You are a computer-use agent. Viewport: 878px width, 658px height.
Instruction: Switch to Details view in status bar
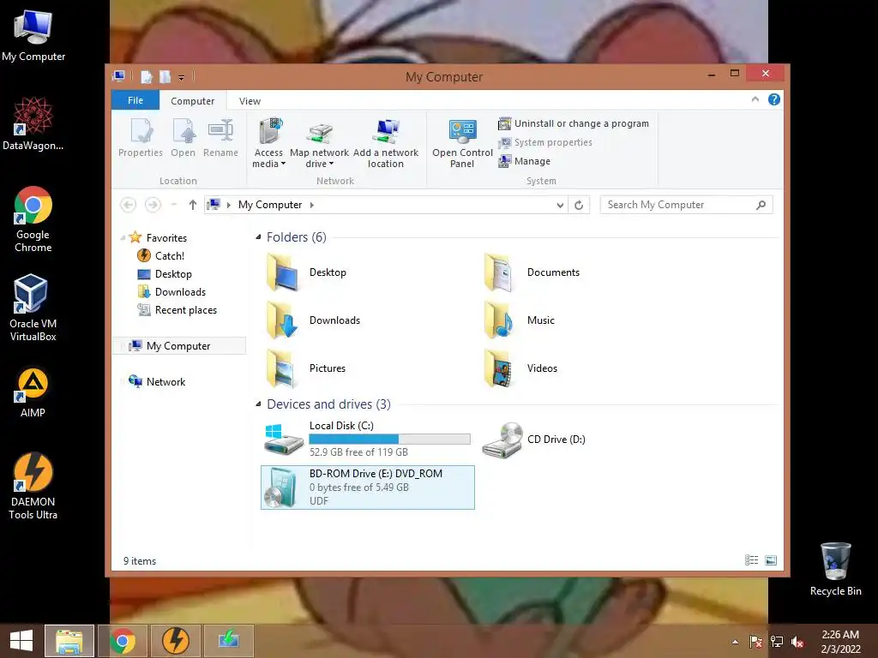751,560
